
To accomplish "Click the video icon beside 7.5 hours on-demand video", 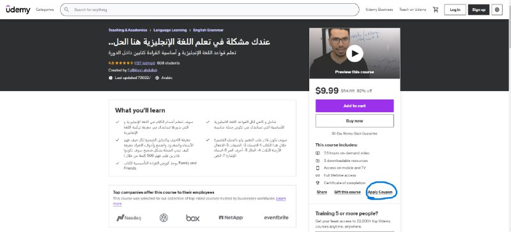I will 317,153.
